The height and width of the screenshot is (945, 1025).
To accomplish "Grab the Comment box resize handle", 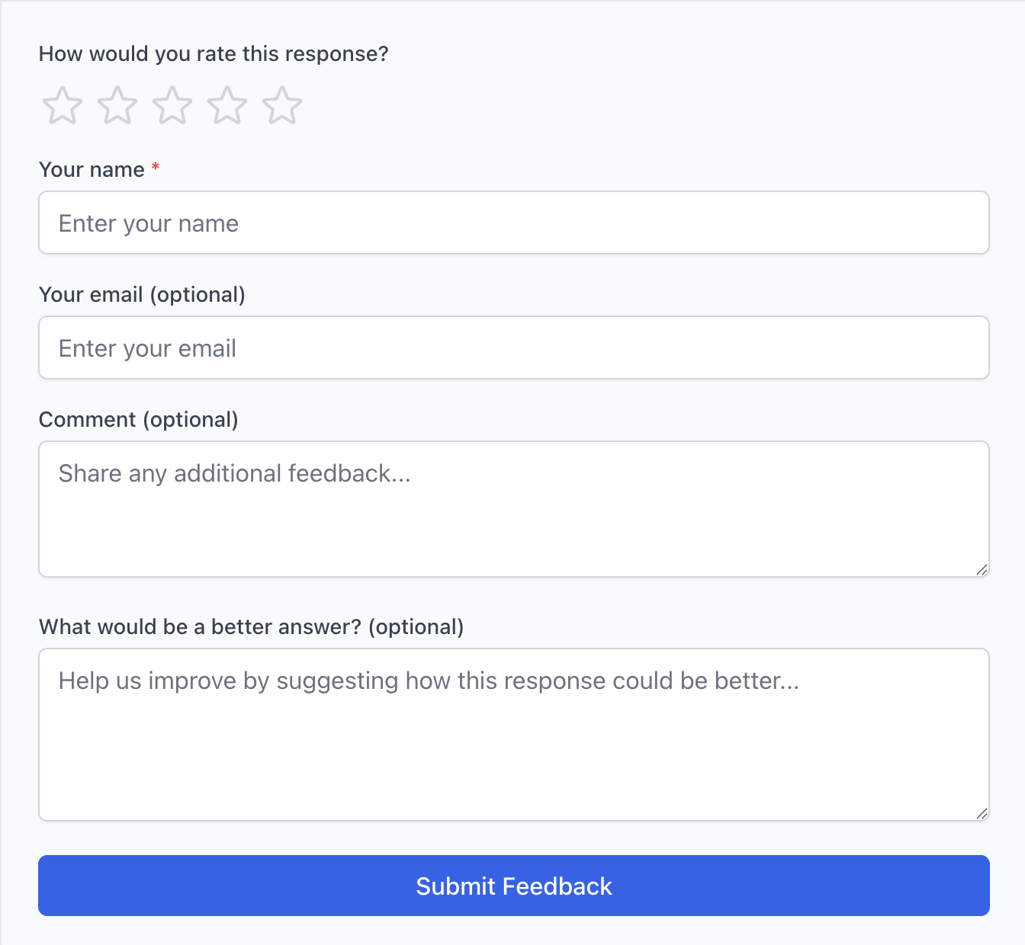I will 982,569.
